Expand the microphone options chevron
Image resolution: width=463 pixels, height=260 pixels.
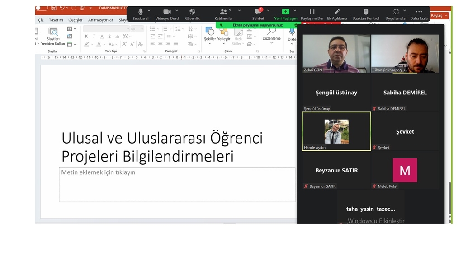tap(149, 12)
